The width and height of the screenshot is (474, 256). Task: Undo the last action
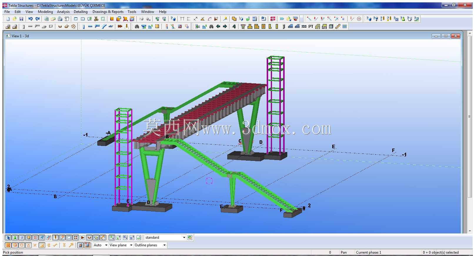click(x=30, y=19)
